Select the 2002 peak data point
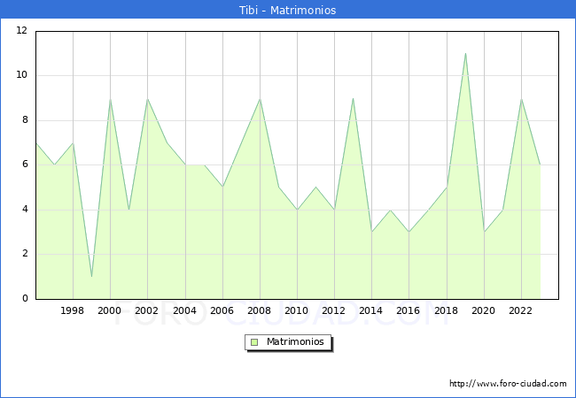This screenshot has height=398, width=576. coord(147,98)
